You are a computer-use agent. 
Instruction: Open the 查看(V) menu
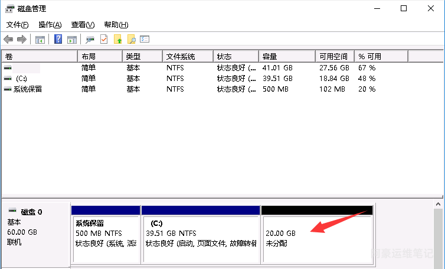pyautogui.click(x=83, y=25)
